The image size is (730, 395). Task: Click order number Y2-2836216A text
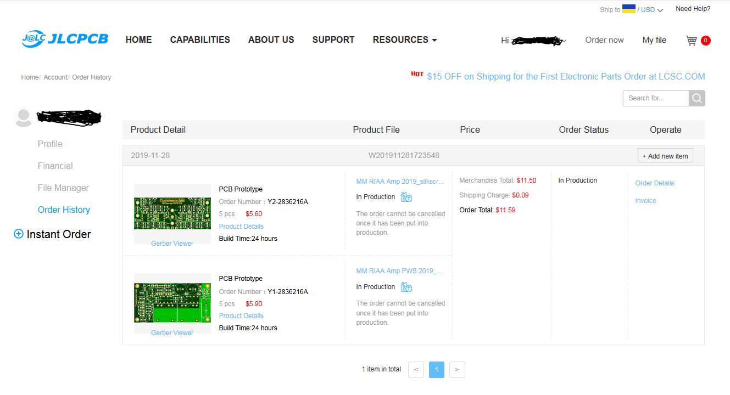288,202
